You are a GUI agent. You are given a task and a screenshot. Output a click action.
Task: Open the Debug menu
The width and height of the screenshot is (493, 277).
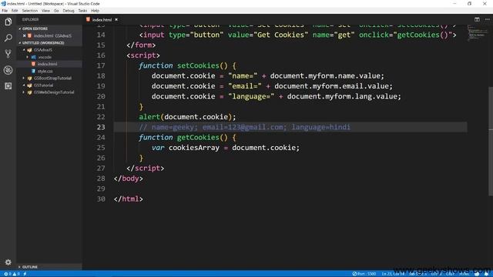69,11
